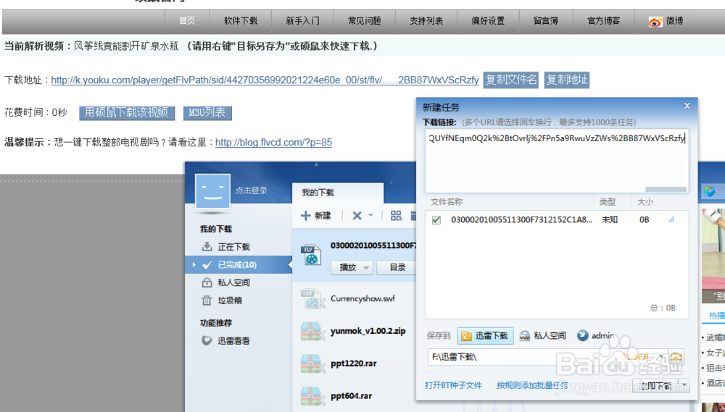Click the ppt1220.rar file name
The height and width of the screenshot is (412, 725).
pos(354,363)
